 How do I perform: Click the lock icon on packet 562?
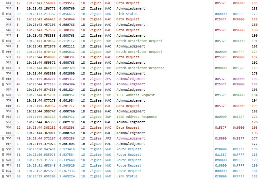3,117
